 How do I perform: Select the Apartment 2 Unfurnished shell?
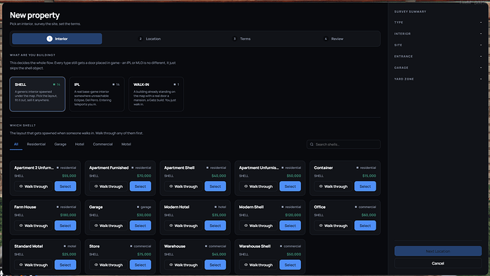(x=65, y=187)
